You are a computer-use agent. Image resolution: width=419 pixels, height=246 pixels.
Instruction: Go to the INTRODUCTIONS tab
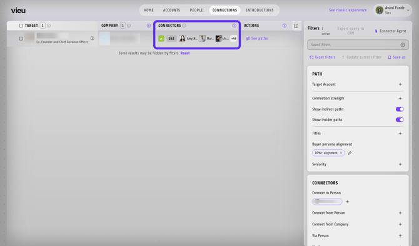click(260, 10)
